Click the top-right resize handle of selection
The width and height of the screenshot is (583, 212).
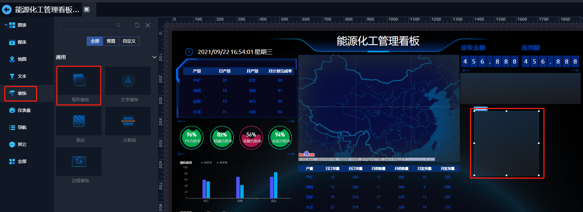tap(539, 111)
